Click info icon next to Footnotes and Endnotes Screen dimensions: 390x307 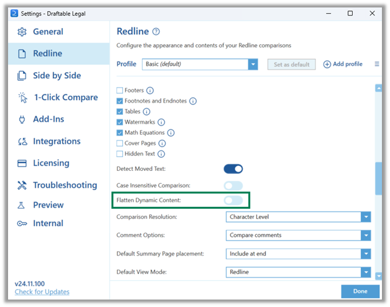point(193,101)
